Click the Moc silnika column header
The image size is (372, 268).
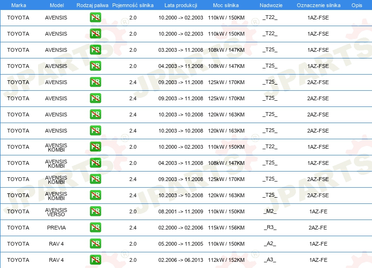[x=226, y=5]
